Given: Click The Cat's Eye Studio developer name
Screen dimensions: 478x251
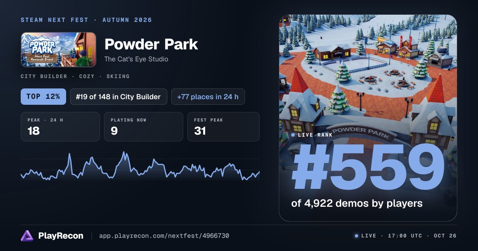Looking at the screenshot, I should click(136, 59).
